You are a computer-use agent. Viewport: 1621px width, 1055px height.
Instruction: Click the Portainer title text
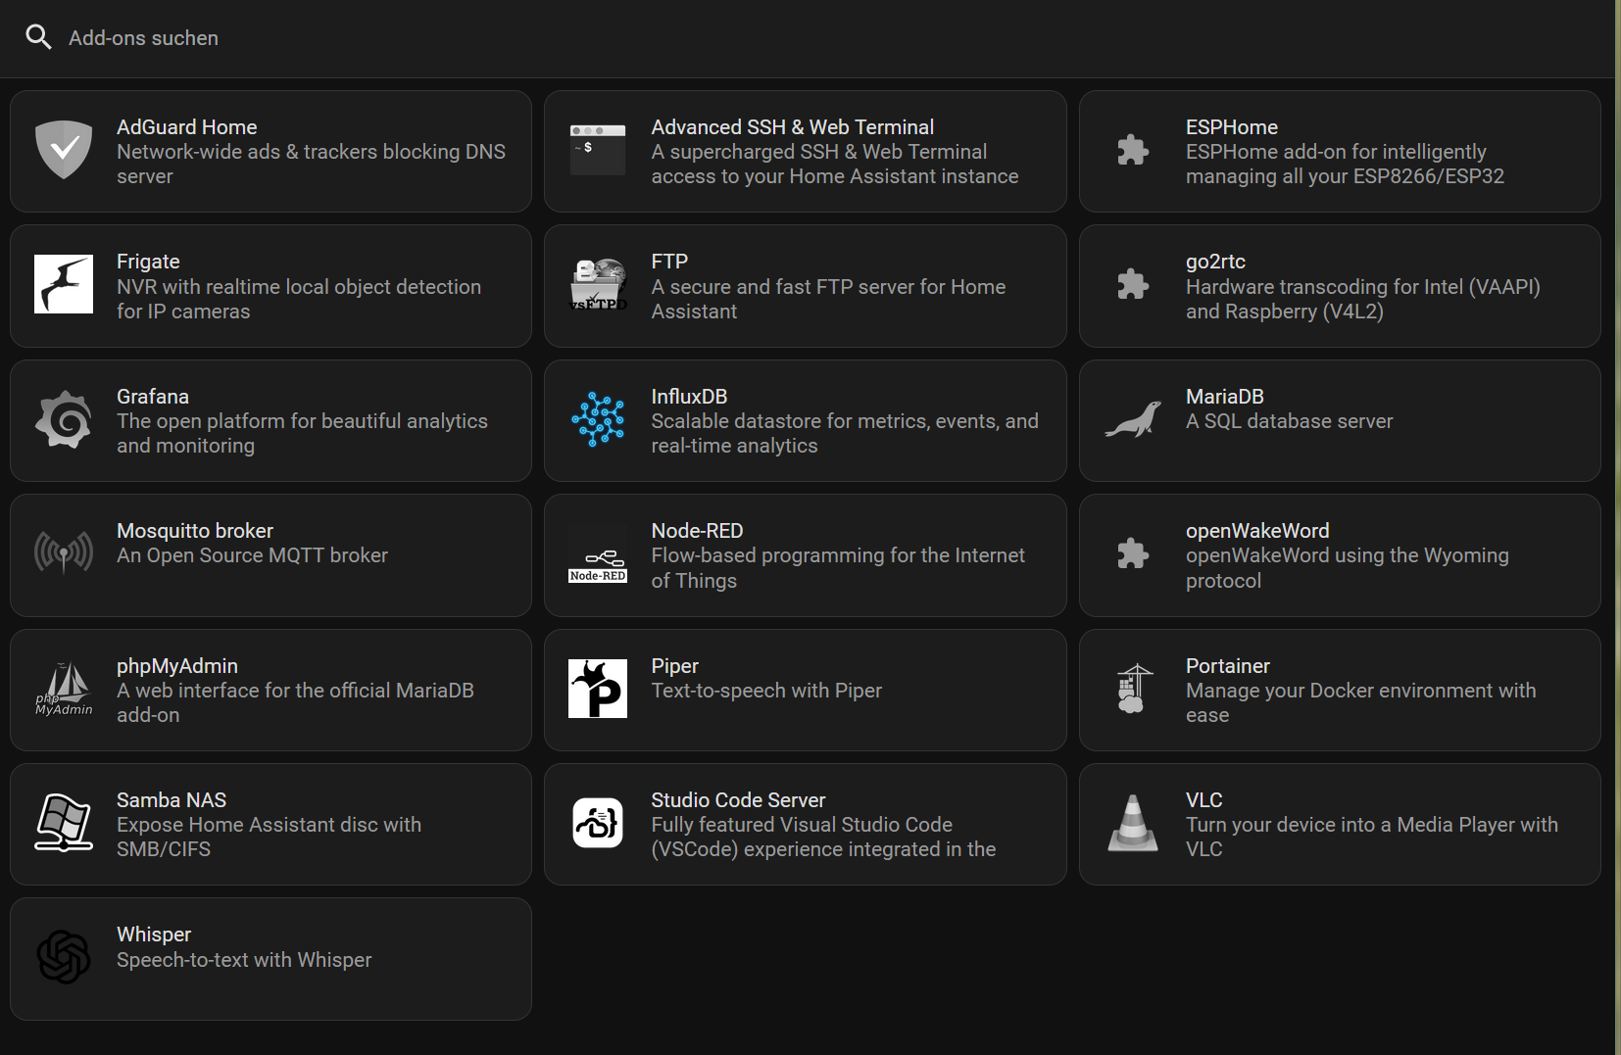1227,666
